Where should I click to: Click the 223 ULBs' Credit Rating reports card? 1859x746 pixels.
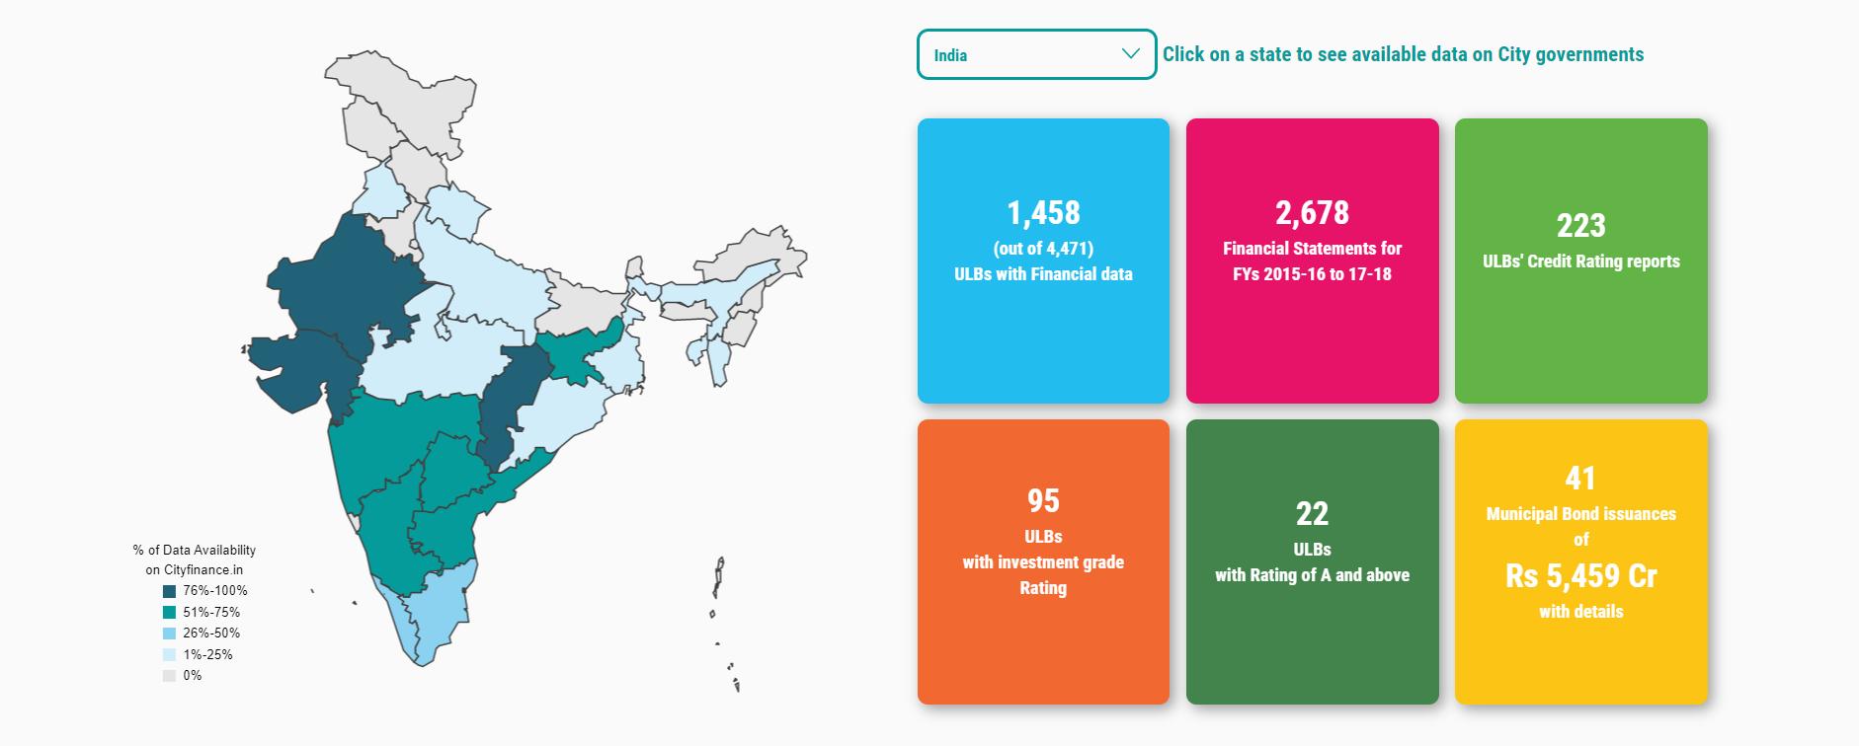[1580, 261]
